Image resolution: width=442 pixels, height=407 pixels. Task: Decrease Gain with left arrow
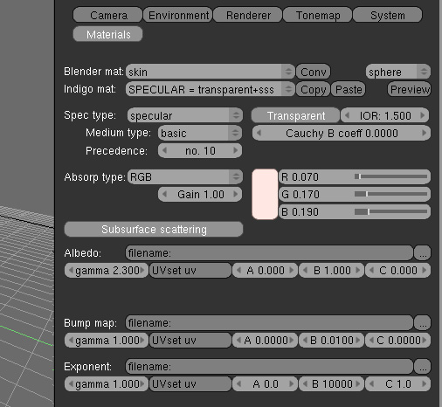(164, 194)
